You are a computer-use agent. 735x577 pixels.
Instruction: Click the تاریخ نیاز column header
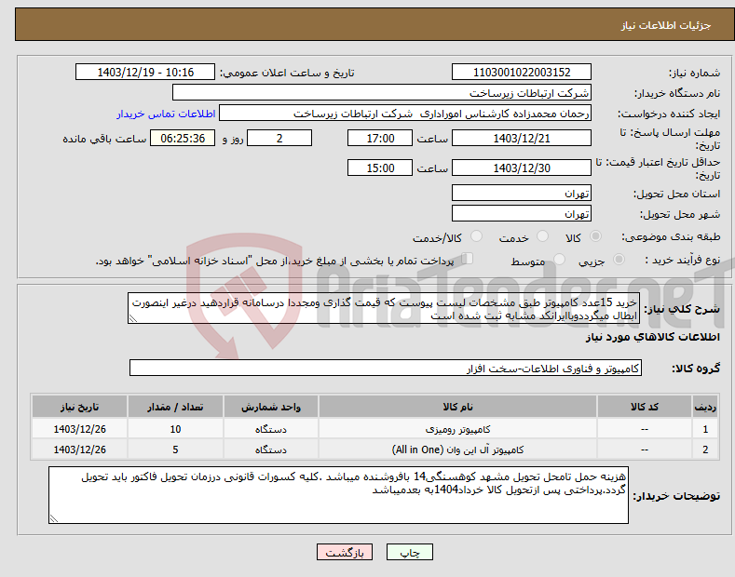(x=80, y=407)
